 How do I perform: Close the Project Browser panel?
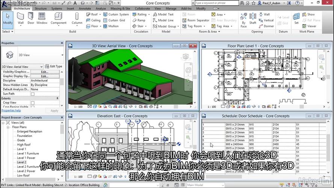click(62, 117)
